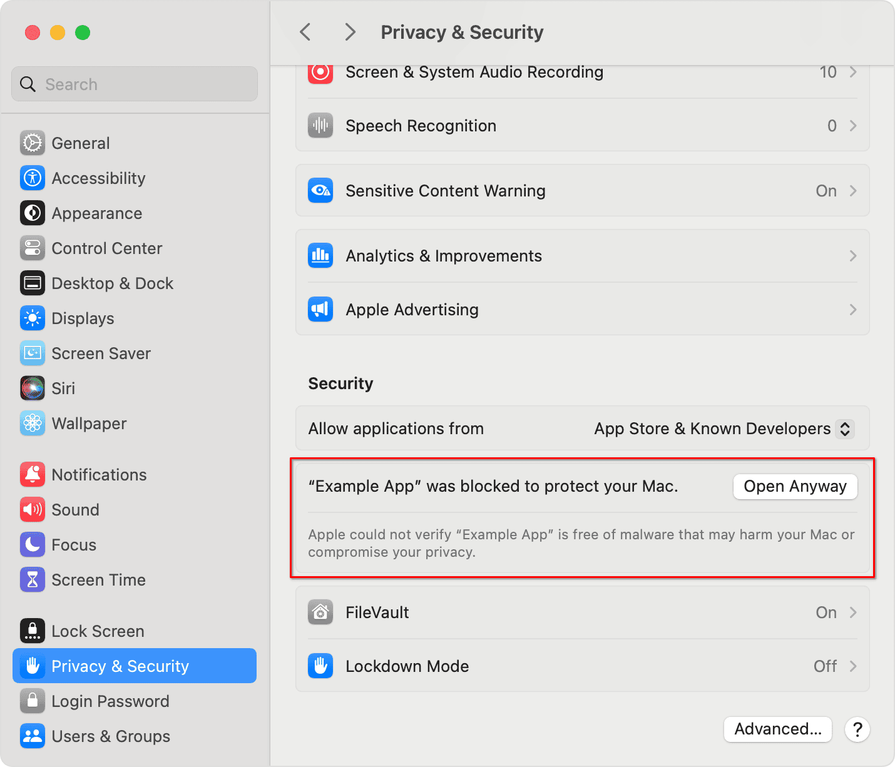This screenshot has height=767, width=895.
Task: Click the Screen Time hourglass icon
Action: coord(33,580)
